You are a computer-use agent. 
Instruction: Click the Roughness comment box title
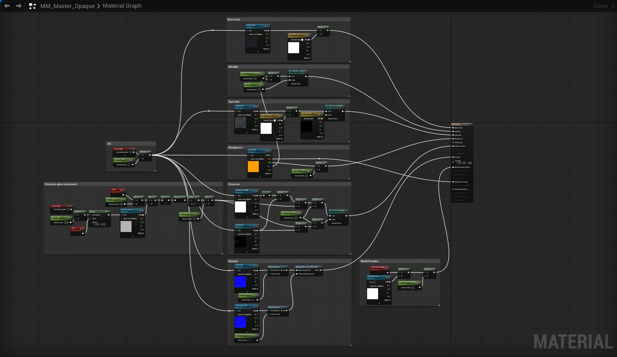tap(235, 148)
